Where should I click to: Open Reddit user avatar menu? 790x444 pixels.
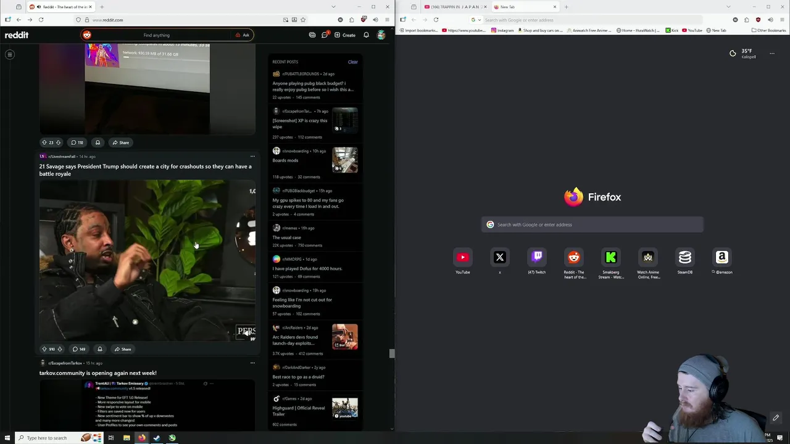381,35
